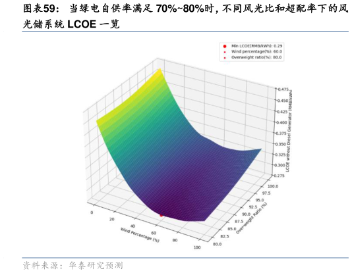The width and height of the screenshot is (352, 273).
Task: Click the 100.0 tick on the Overweight axis
Action: coord(273,186)
